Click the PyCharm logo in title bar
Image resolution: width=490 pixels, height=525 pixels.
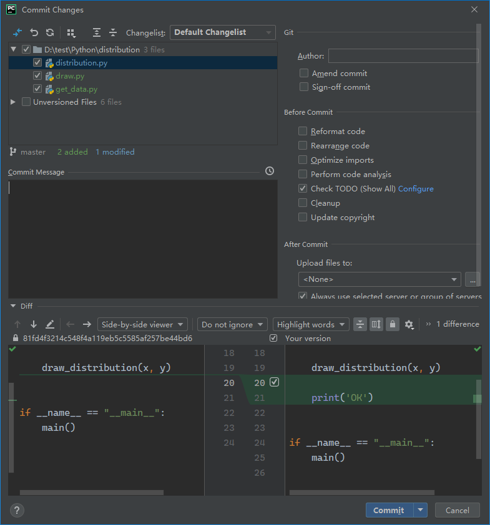[x=11, y=9]
